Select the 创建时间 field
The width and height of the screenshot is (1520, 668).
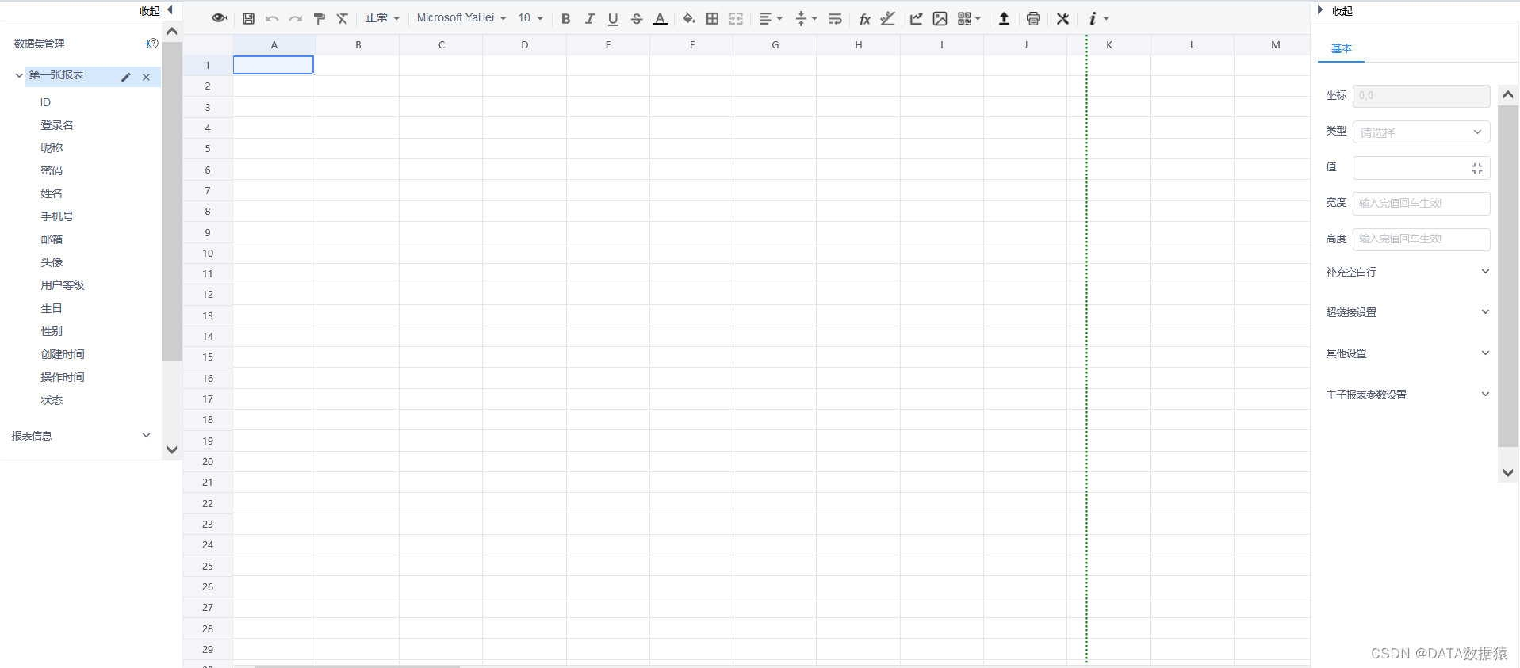[x=63, y=354]
